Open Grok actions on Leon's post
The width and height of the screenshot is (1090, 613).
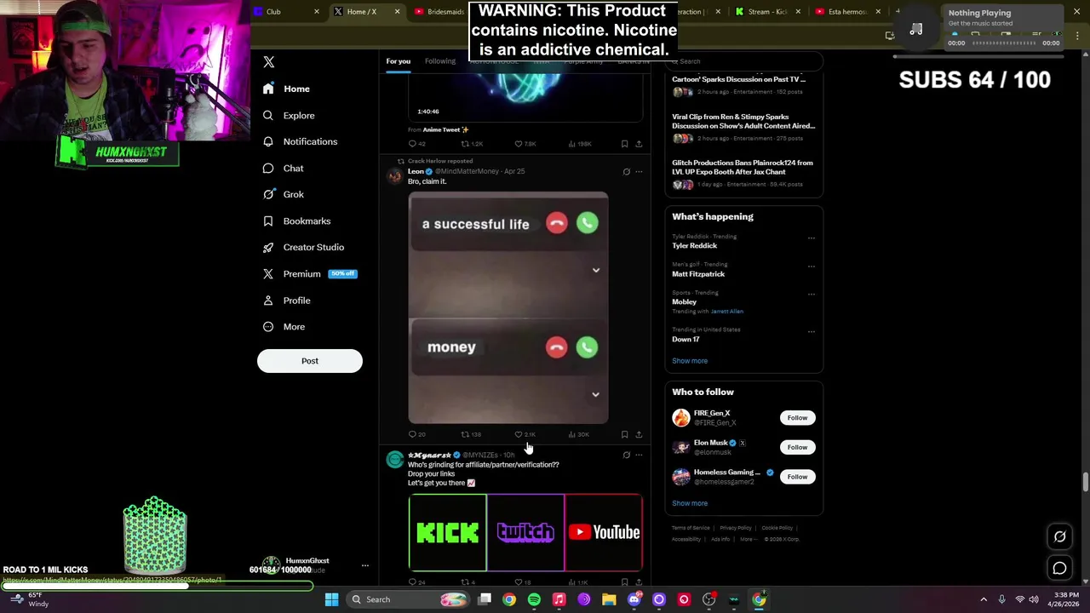[626, 171]
